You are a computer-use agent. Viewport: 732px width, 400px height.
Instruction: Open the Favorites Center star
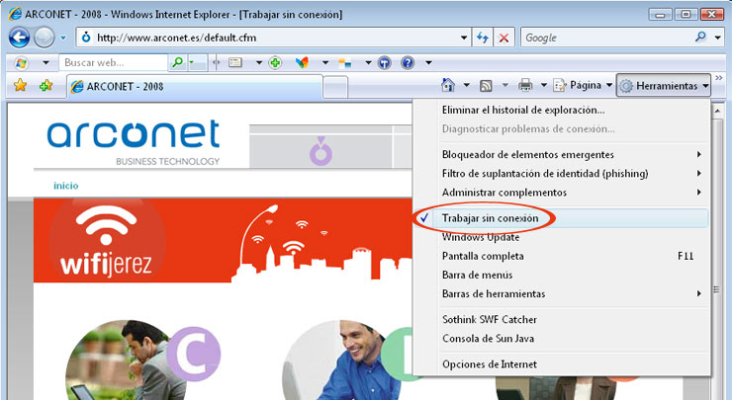[20, 85]
